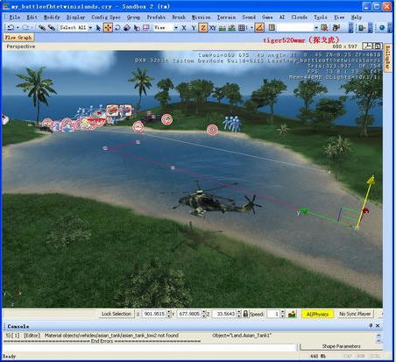Click the Link object toolbar icon
The image size is (396, 362).
pyautogui.click(x=42, y=28)
